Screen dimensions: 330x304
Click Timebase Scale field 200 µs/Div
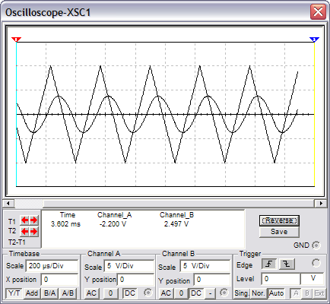tap(52, 266)
